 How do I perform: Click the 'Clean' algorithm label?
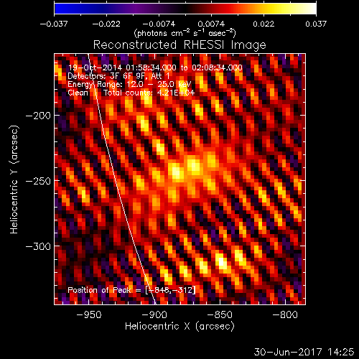click(78, 93)
